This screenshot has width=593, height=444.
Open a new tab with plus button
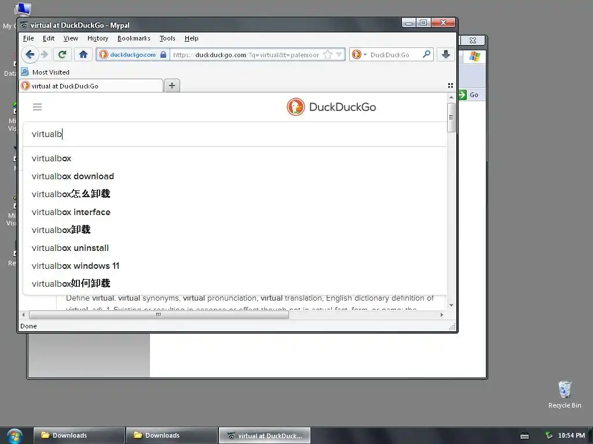click(x=172, y=86)
